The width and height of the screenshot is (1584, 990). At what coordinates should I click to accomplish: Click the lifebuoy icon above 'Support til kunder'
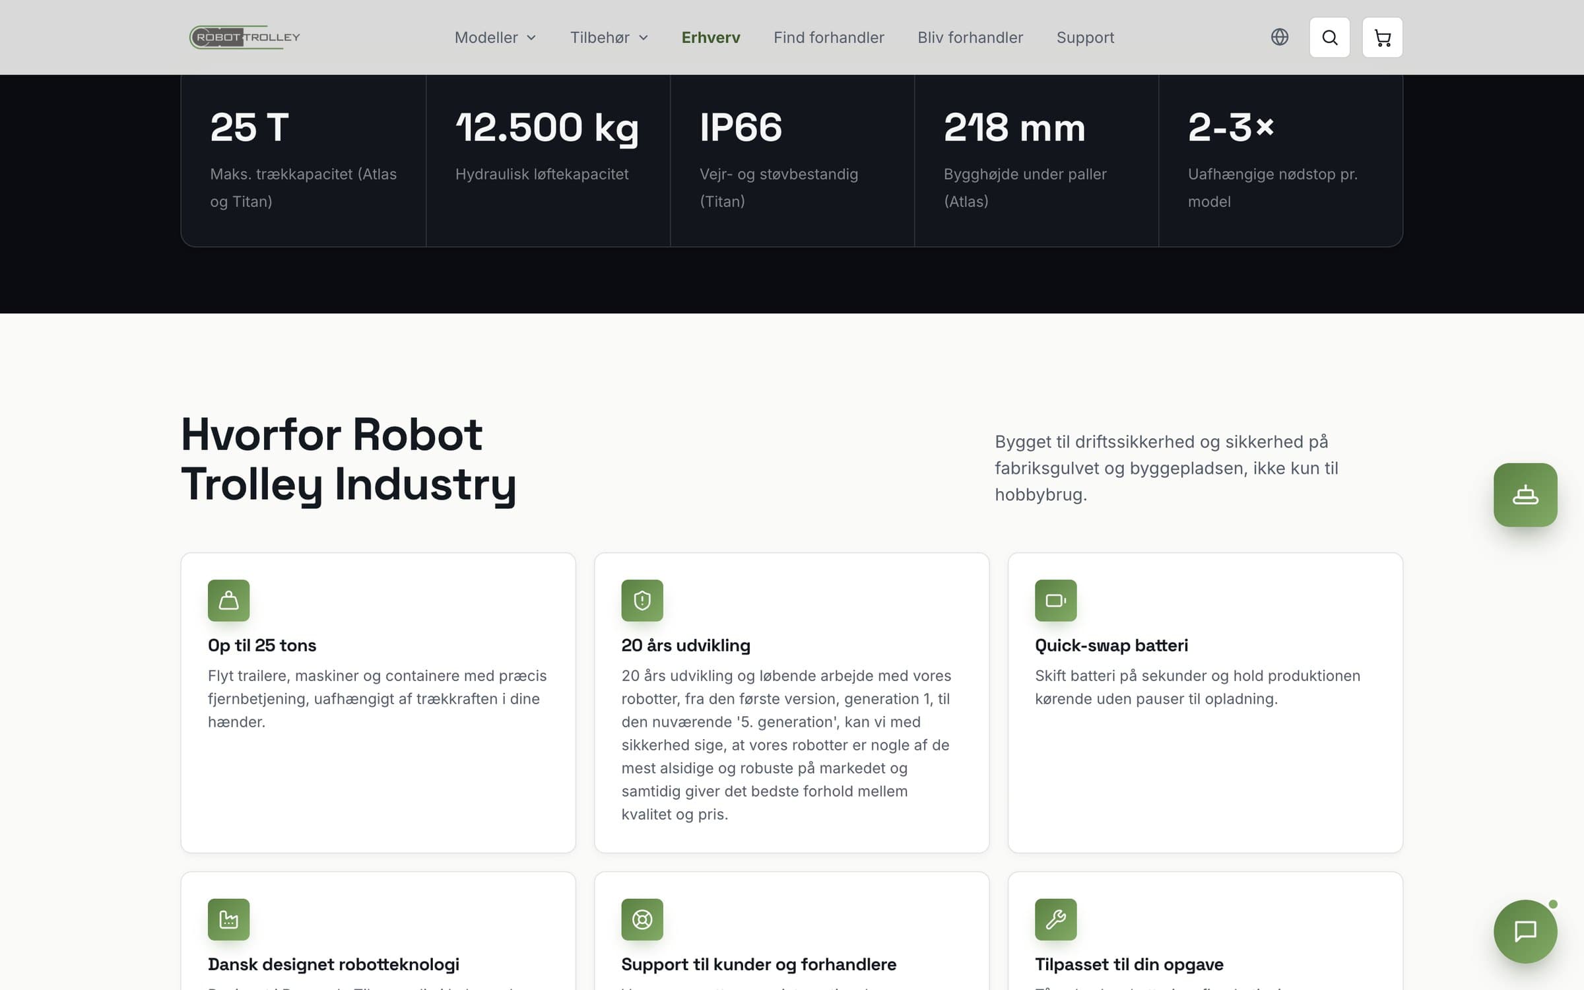(x=642, y=919)
